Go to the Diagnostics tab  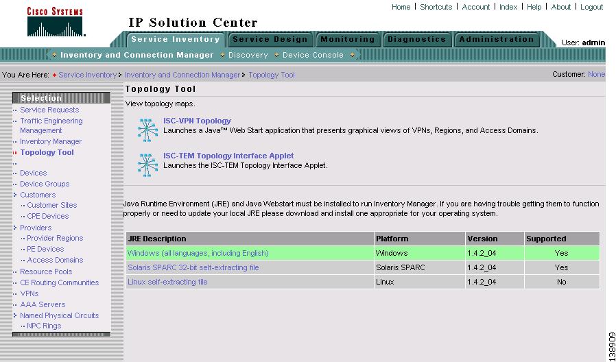point(417,39)
